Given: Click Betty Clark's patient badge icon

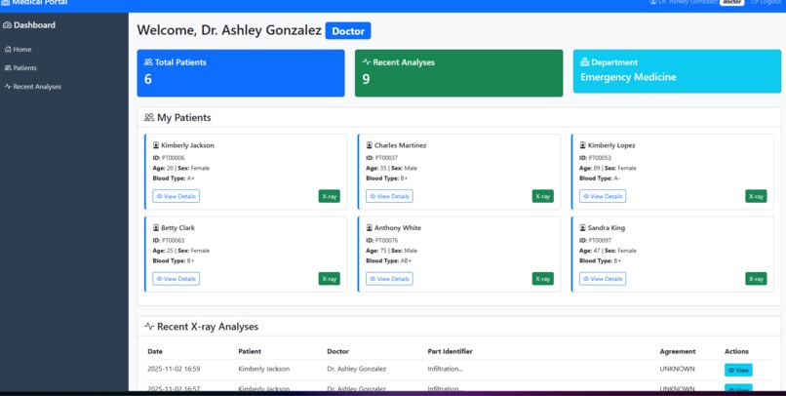Looking at the screenshot, I should coord(156,227).
